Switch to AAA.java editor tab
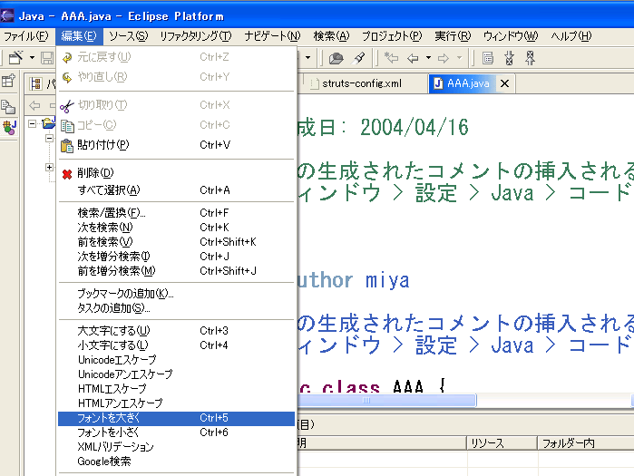Image resolution: width=634 pixels, height=476 pixels. (x=462, y=83)
